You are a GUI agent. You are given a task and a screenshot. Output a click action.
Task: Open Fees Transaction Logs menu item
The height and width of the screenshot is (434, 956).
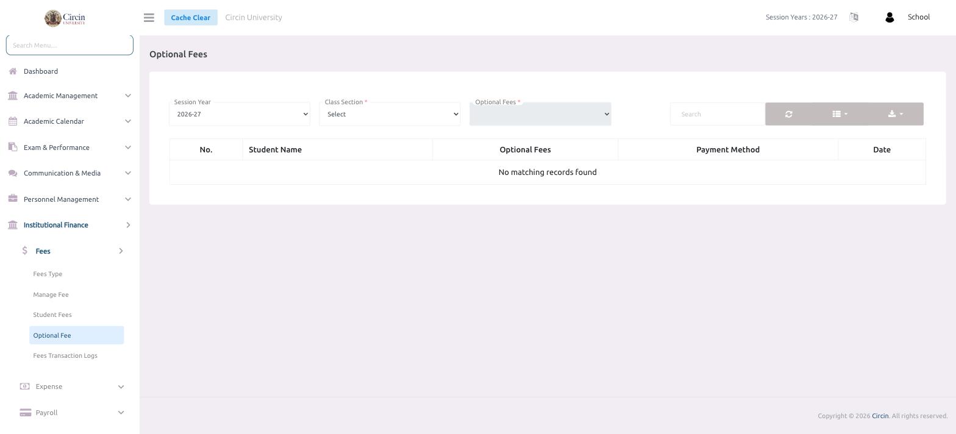coord(65,355)
